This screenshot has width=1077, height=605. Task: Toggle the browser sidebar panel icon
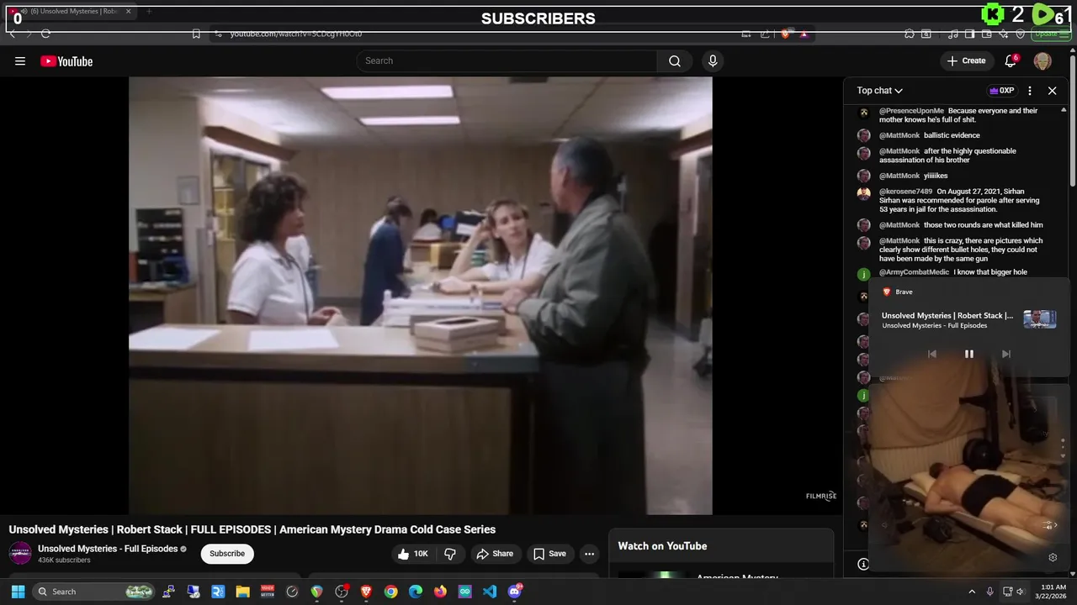click(x=969, y=34)
